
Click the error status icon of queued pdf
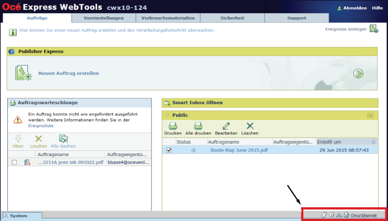tap(27, 162)
